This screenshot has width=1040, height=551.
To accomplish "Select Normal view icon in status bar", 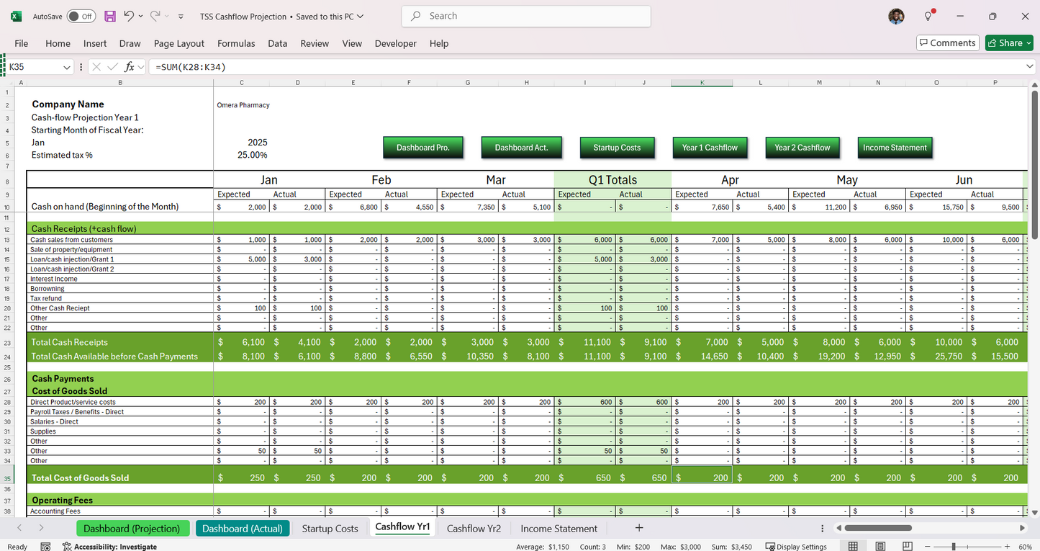I will coord(853,547).
